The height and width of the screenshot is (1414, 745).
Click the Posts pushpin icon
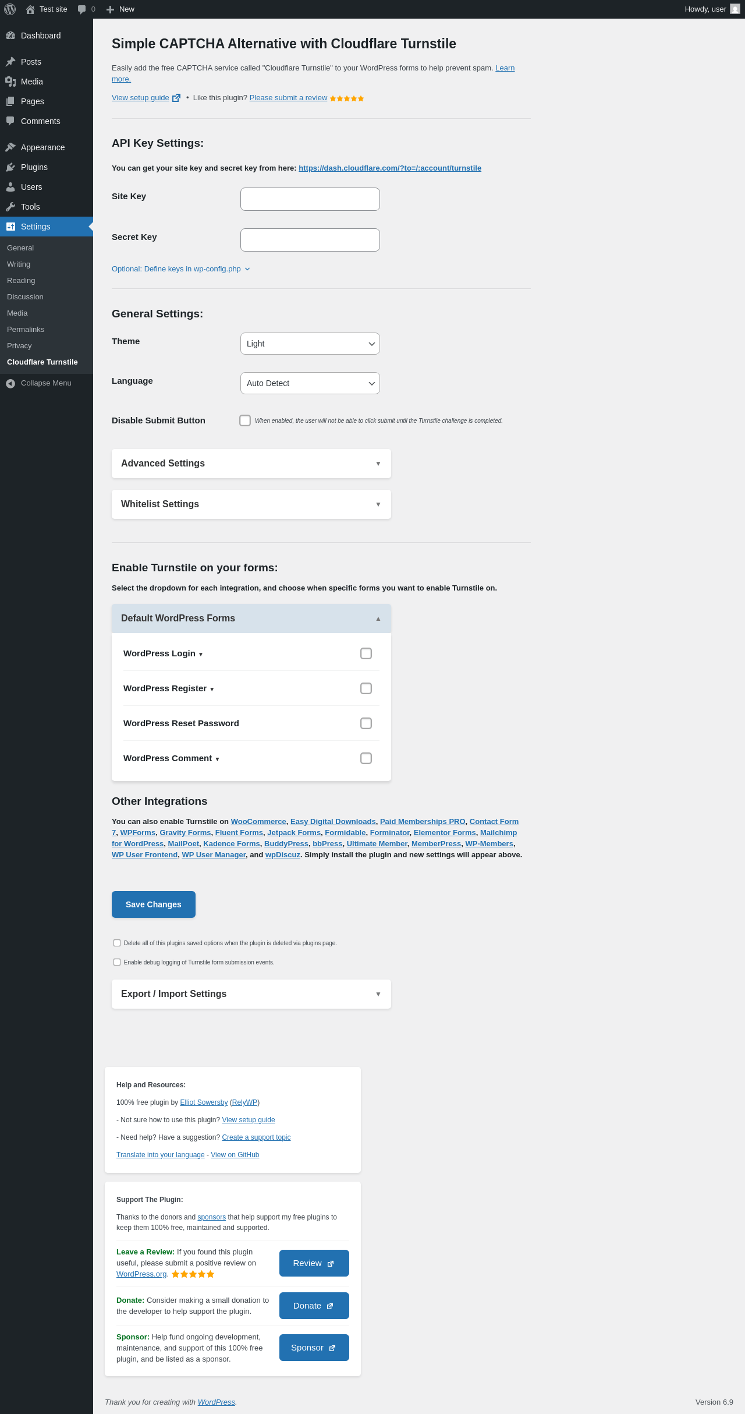(10, 62)
